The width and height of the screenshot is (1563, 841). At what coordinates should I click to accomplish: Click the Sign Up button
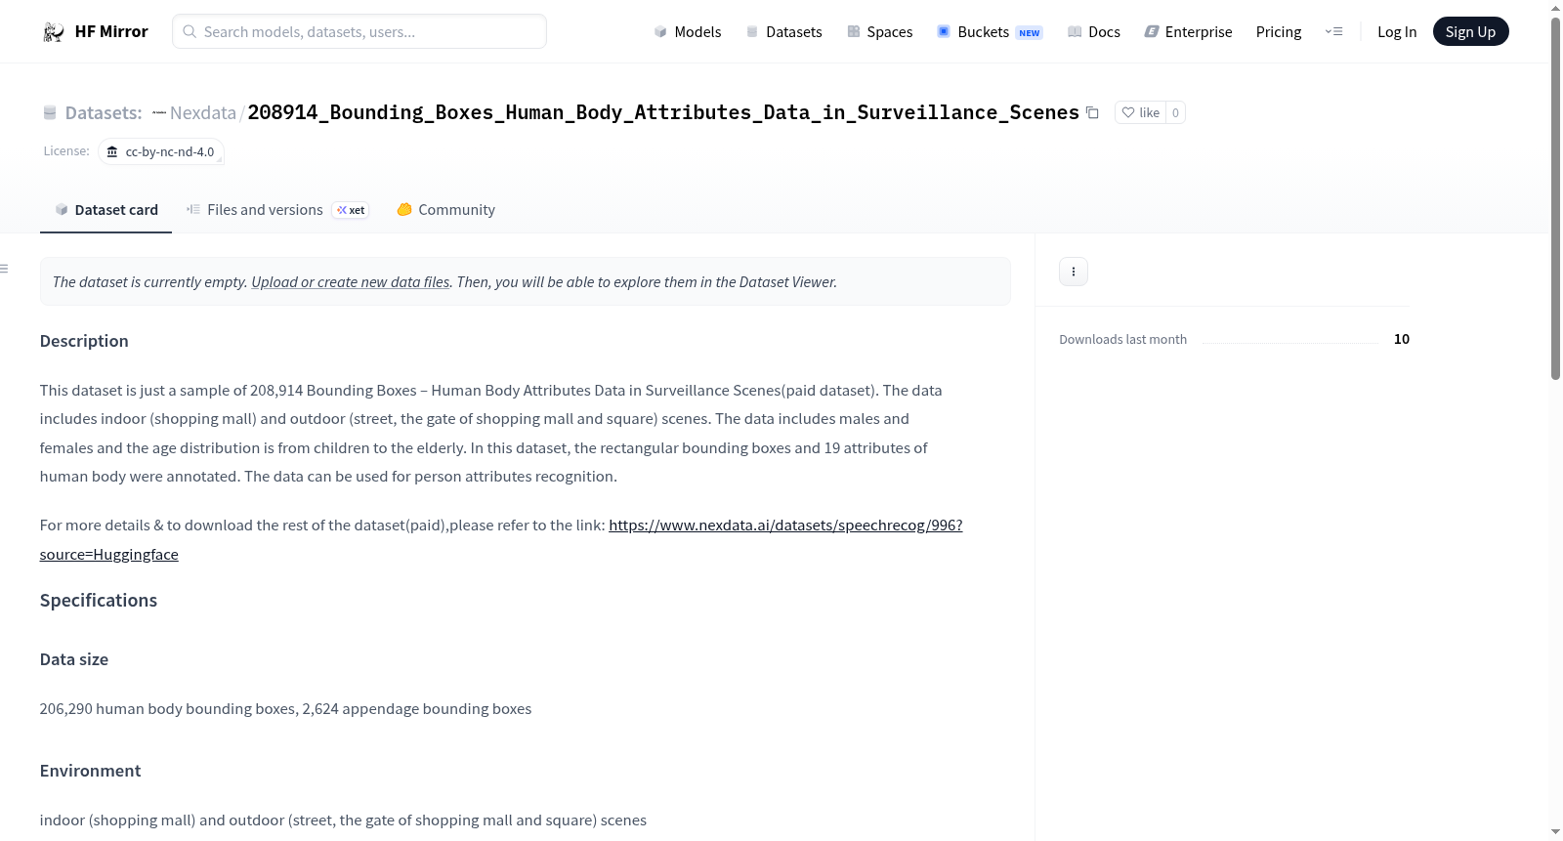[1470, 32]
